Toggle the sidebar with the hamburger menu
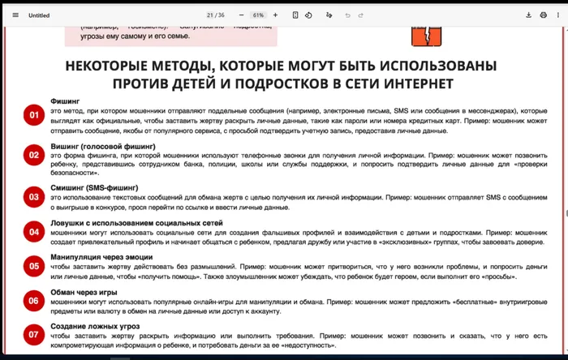Viewport: 568px width, 360px height. [x=15, y=15]
